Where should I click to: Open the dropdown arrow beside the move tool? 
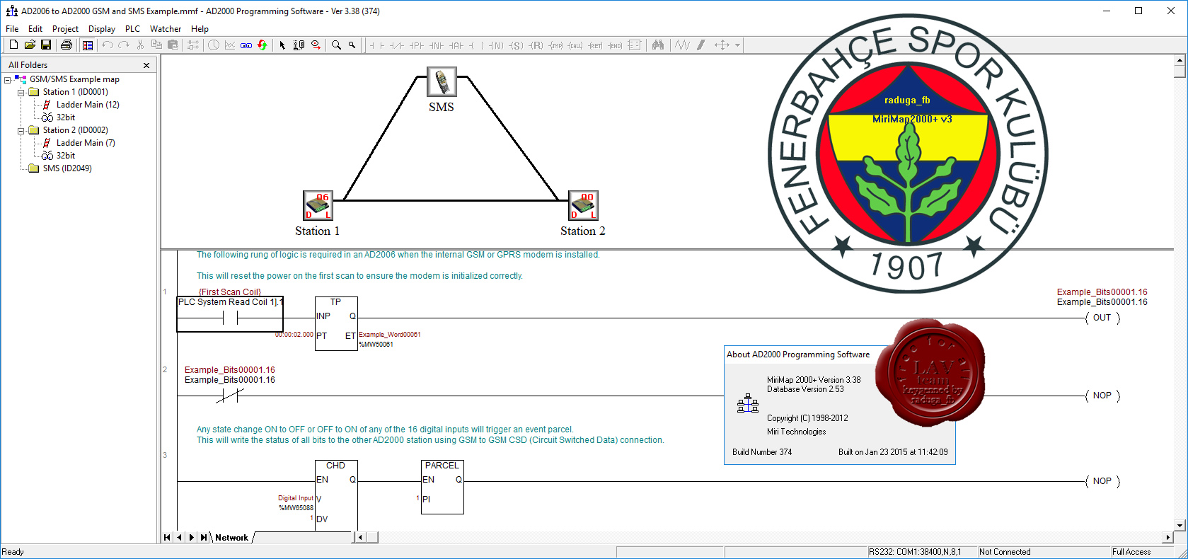(737, 45)
